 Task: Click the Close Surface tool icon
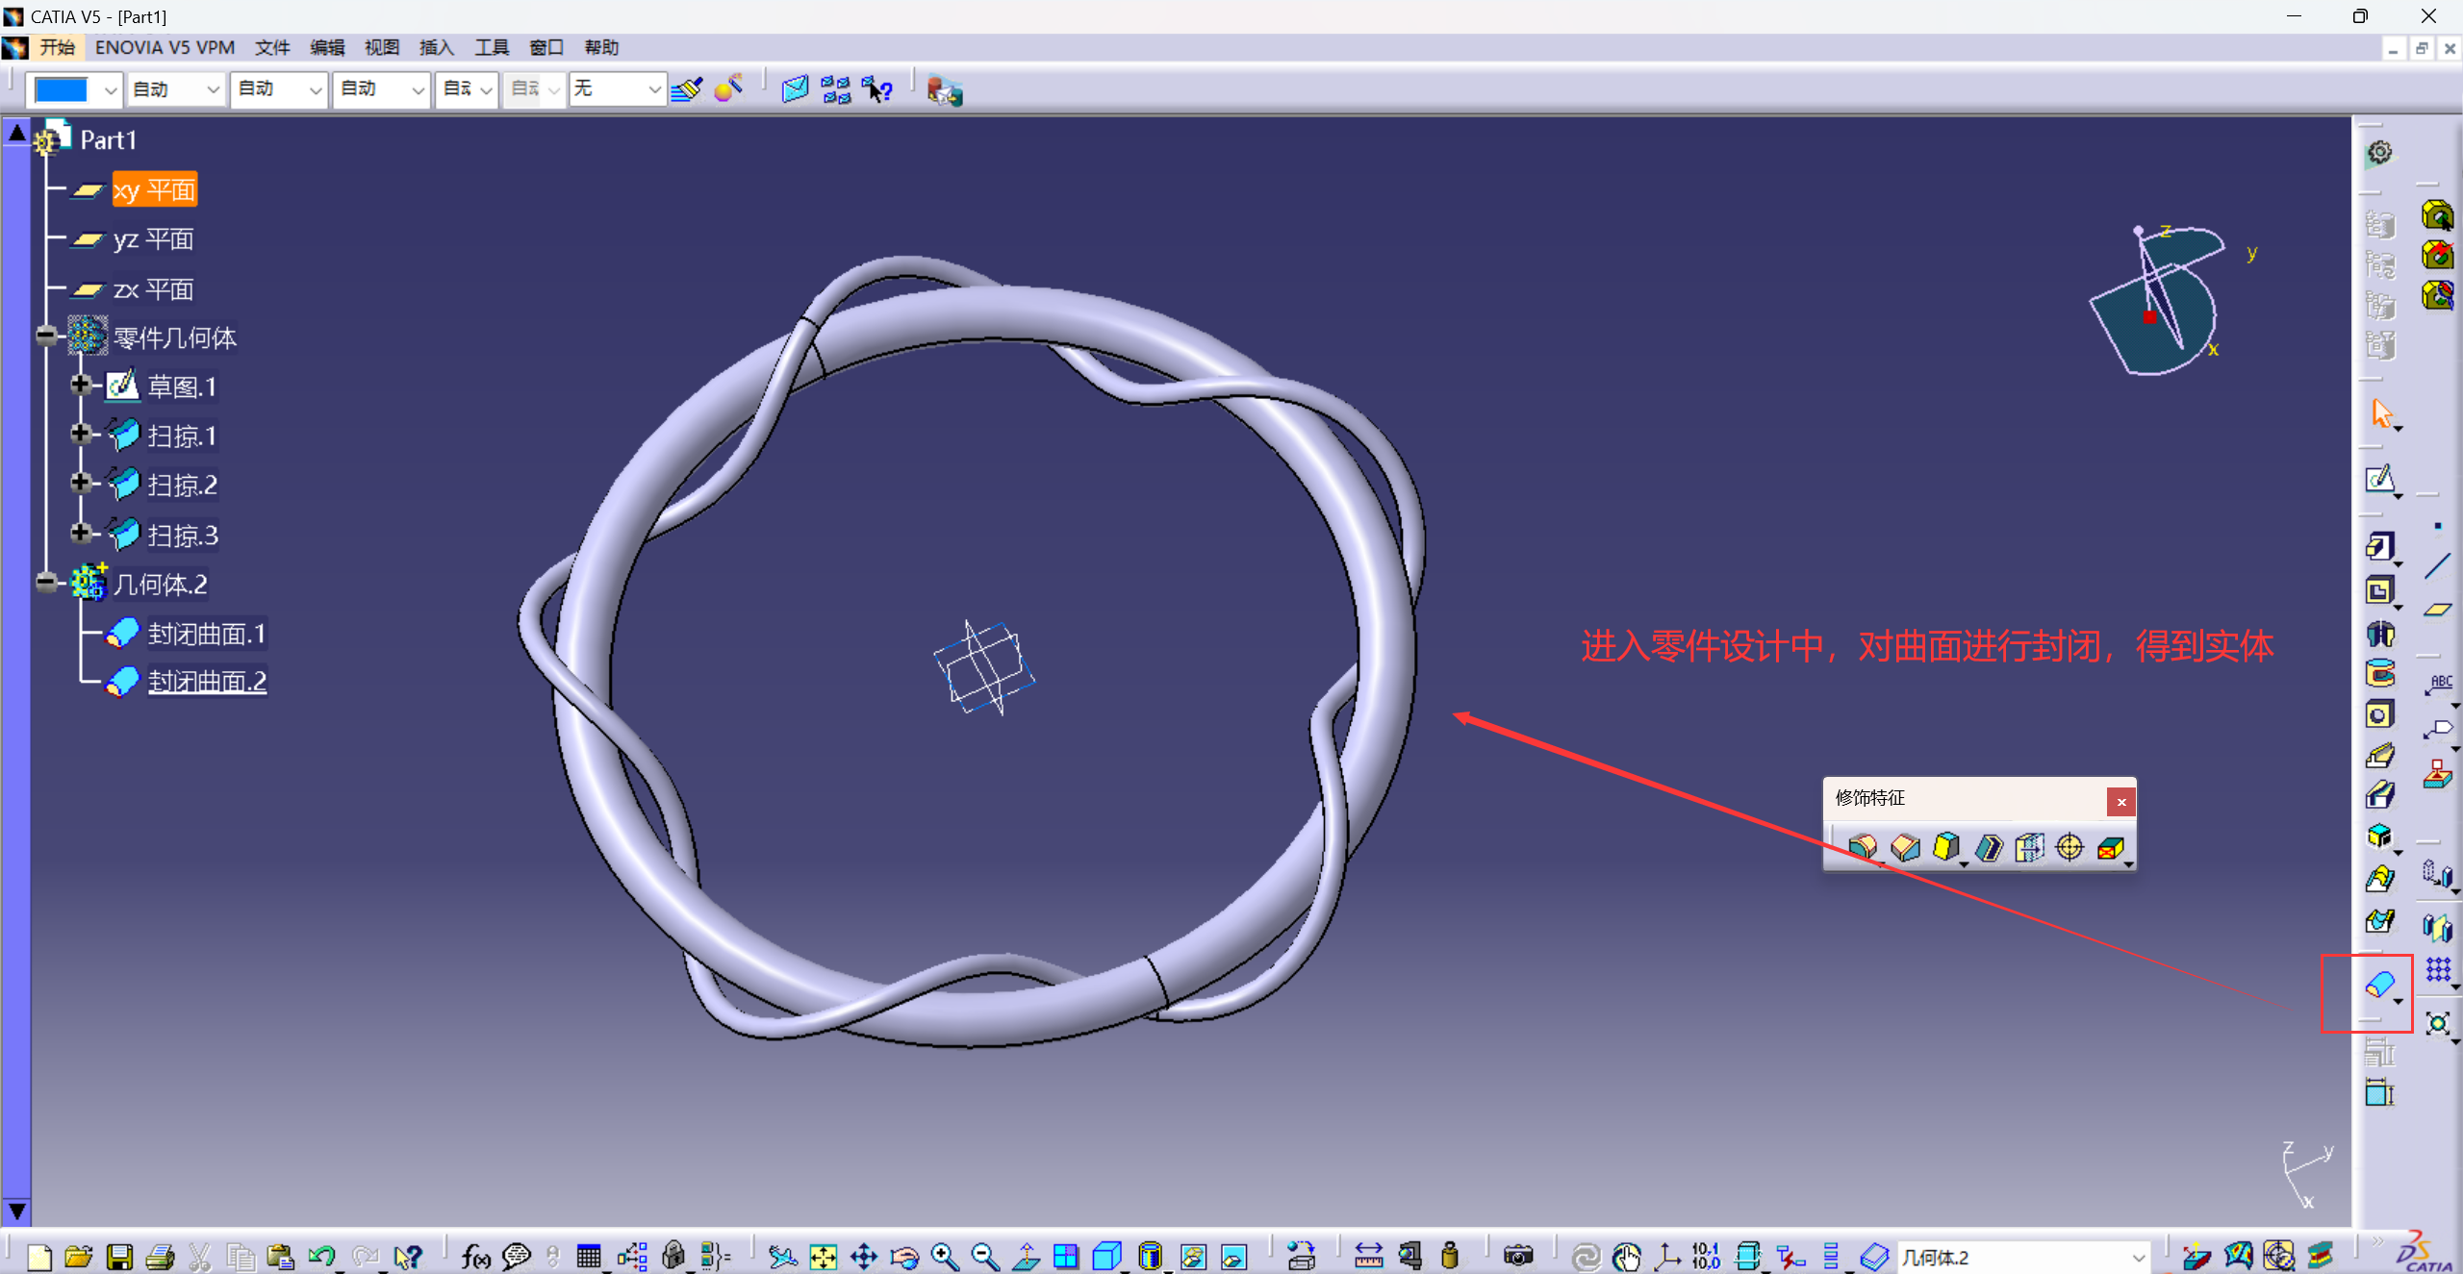coord(2379,984)
